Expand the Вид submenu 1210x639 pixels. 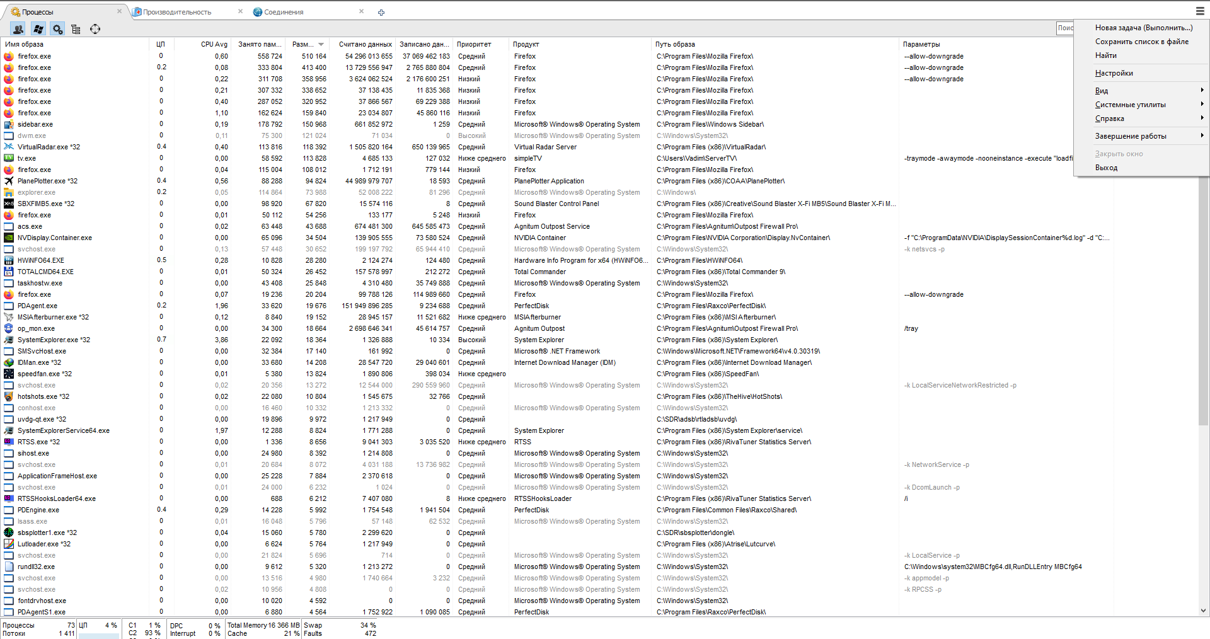tap(1141, 91)
